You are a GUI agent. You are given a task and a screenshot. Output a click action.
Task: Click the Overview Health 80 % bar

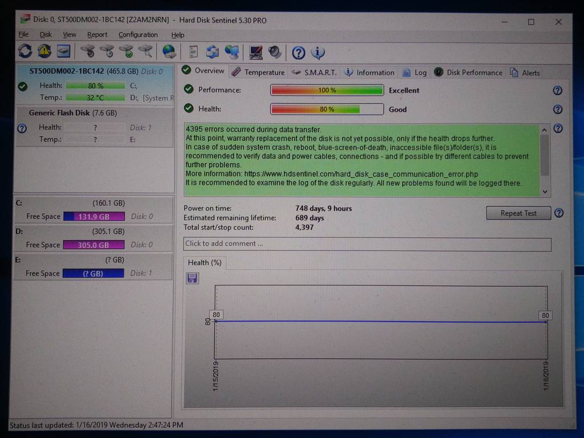(x=327, y=109)
